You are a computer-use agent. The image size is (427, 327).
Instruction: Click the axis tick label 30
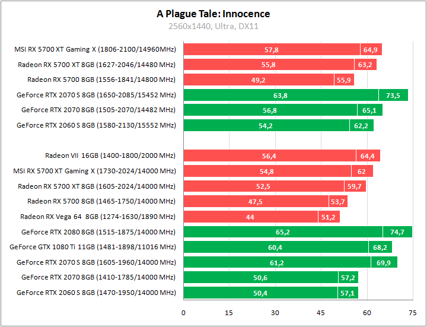point(275,312)
